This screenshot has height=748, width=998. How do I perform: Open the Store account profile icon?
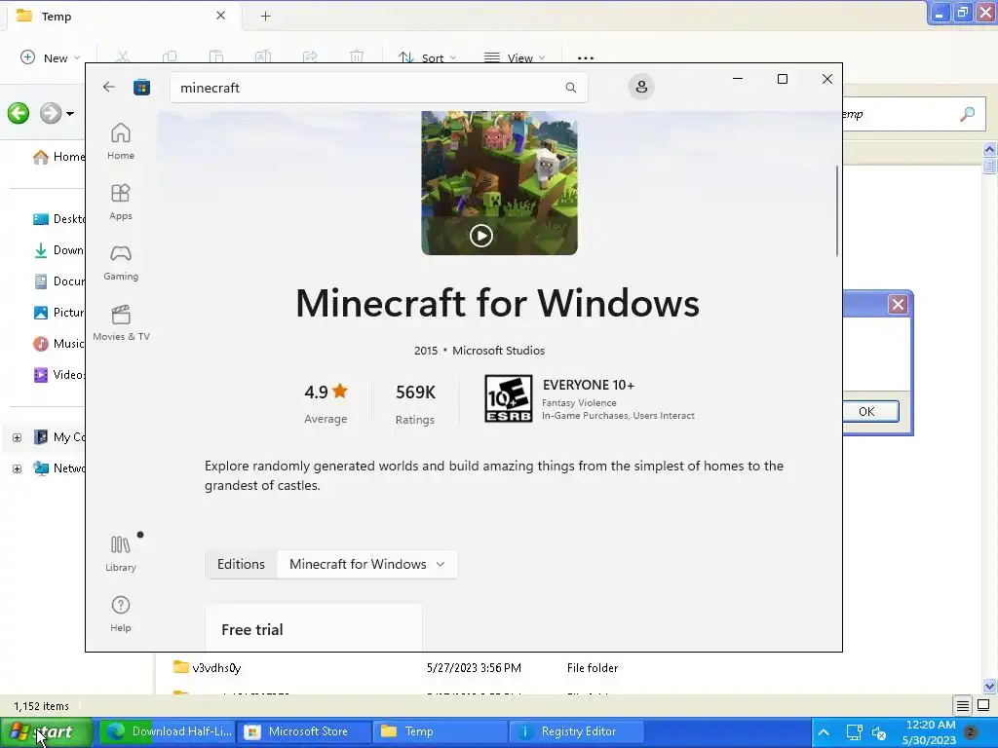click(641, 87)
